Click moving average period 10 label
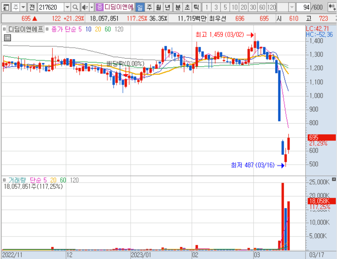Viewport: 337px width, 259px height. pos(88,29)
